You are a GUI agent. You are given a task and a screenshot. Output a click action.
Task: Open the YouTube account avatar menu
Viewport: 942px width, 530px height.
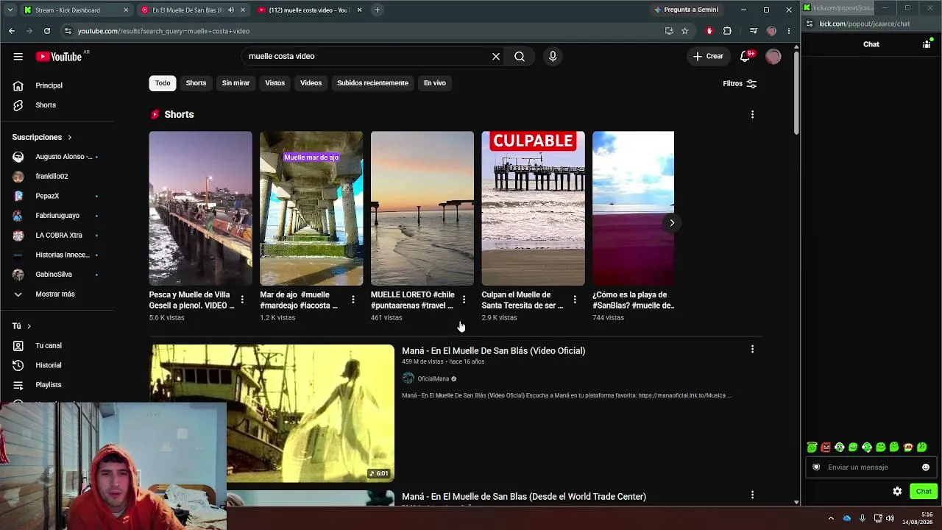click(773, 57)
